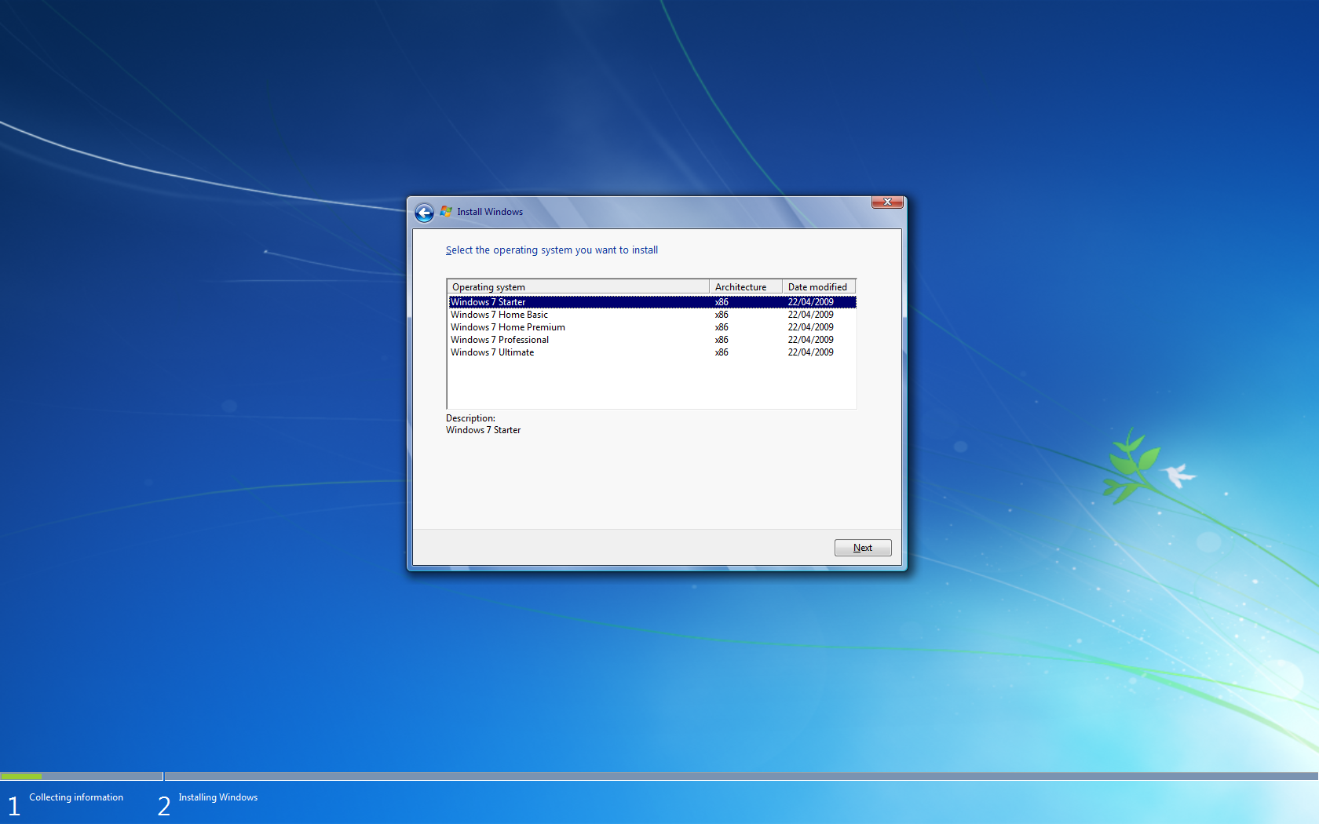Viewport: 1319px width, 824px height.
Task: Click the Architecture column header
Action: [x=744, y=287]
